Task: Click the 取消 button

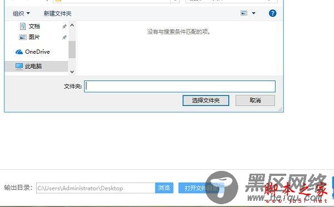Action: 255,100
